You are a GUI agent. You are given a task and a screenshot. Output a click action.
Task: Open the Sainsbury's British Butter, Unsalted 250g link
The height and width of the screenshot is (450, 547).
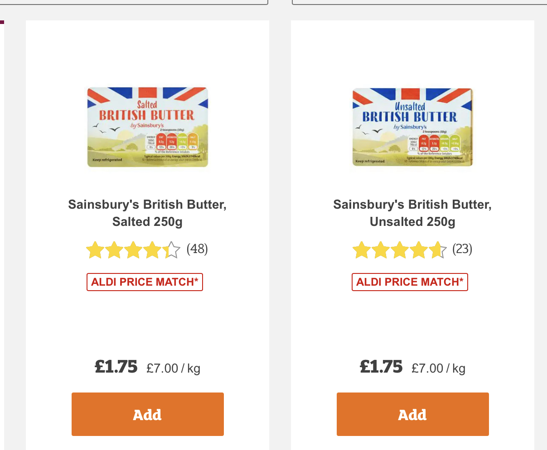pos(412,213)
